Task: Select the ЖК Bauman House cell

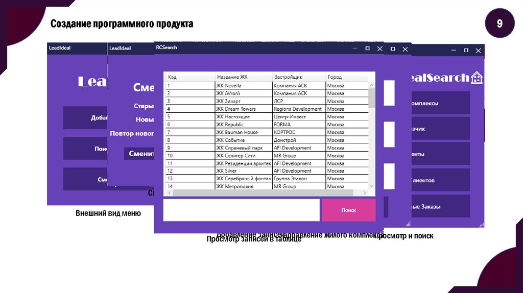Action: tap(244, 132)
